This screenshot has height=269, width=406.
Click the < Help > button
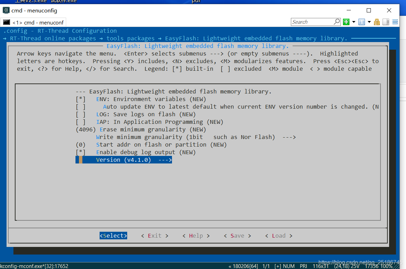(x=196, y=236)
